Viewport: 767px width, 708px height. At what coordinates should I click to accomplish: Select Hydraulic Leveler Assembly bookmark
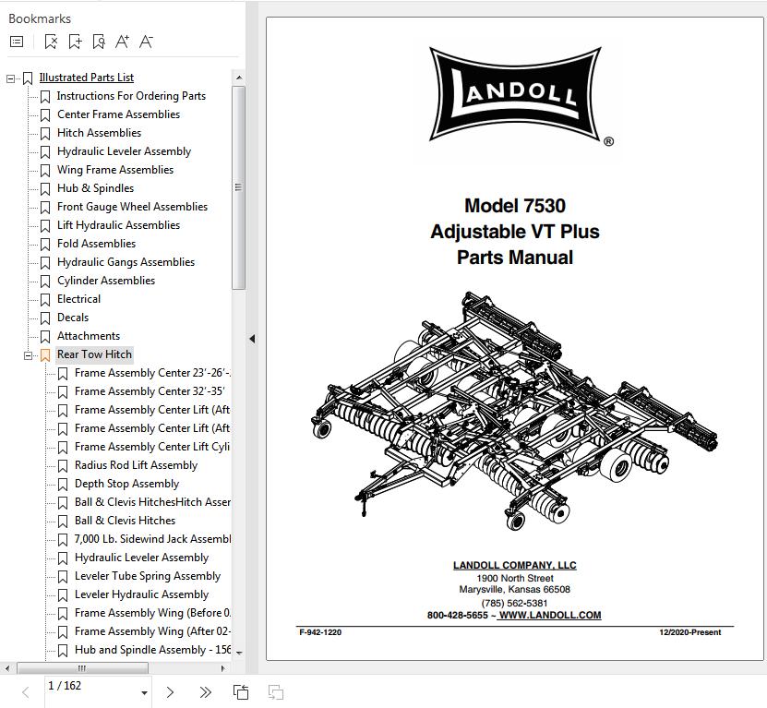coord(124,151)
